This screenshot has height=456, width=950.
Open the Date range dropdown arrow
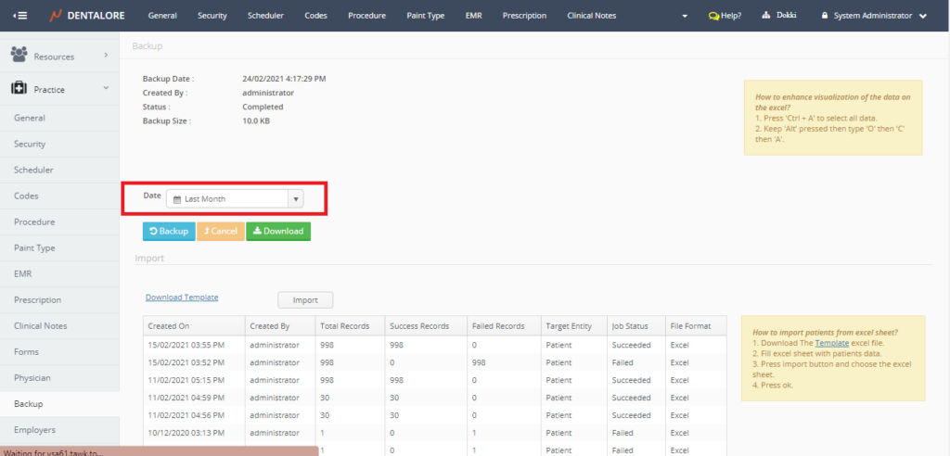pos(295,198)
